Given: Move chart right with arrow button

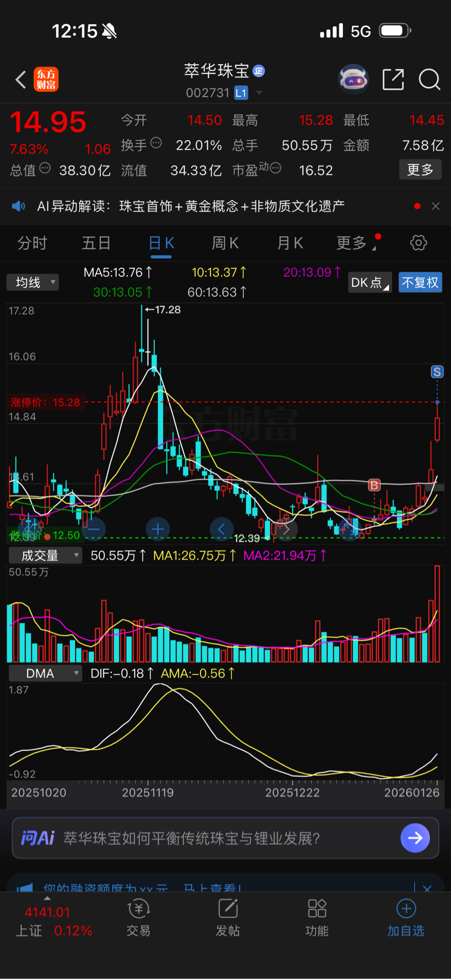Looking at the screenshot, I should (x=286, y=529).
